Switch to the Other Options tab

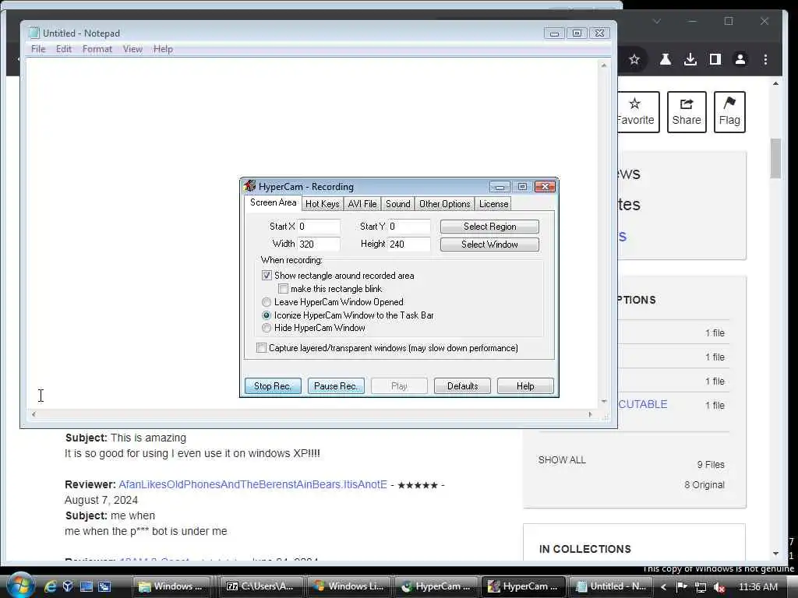[x=444, y=204]
